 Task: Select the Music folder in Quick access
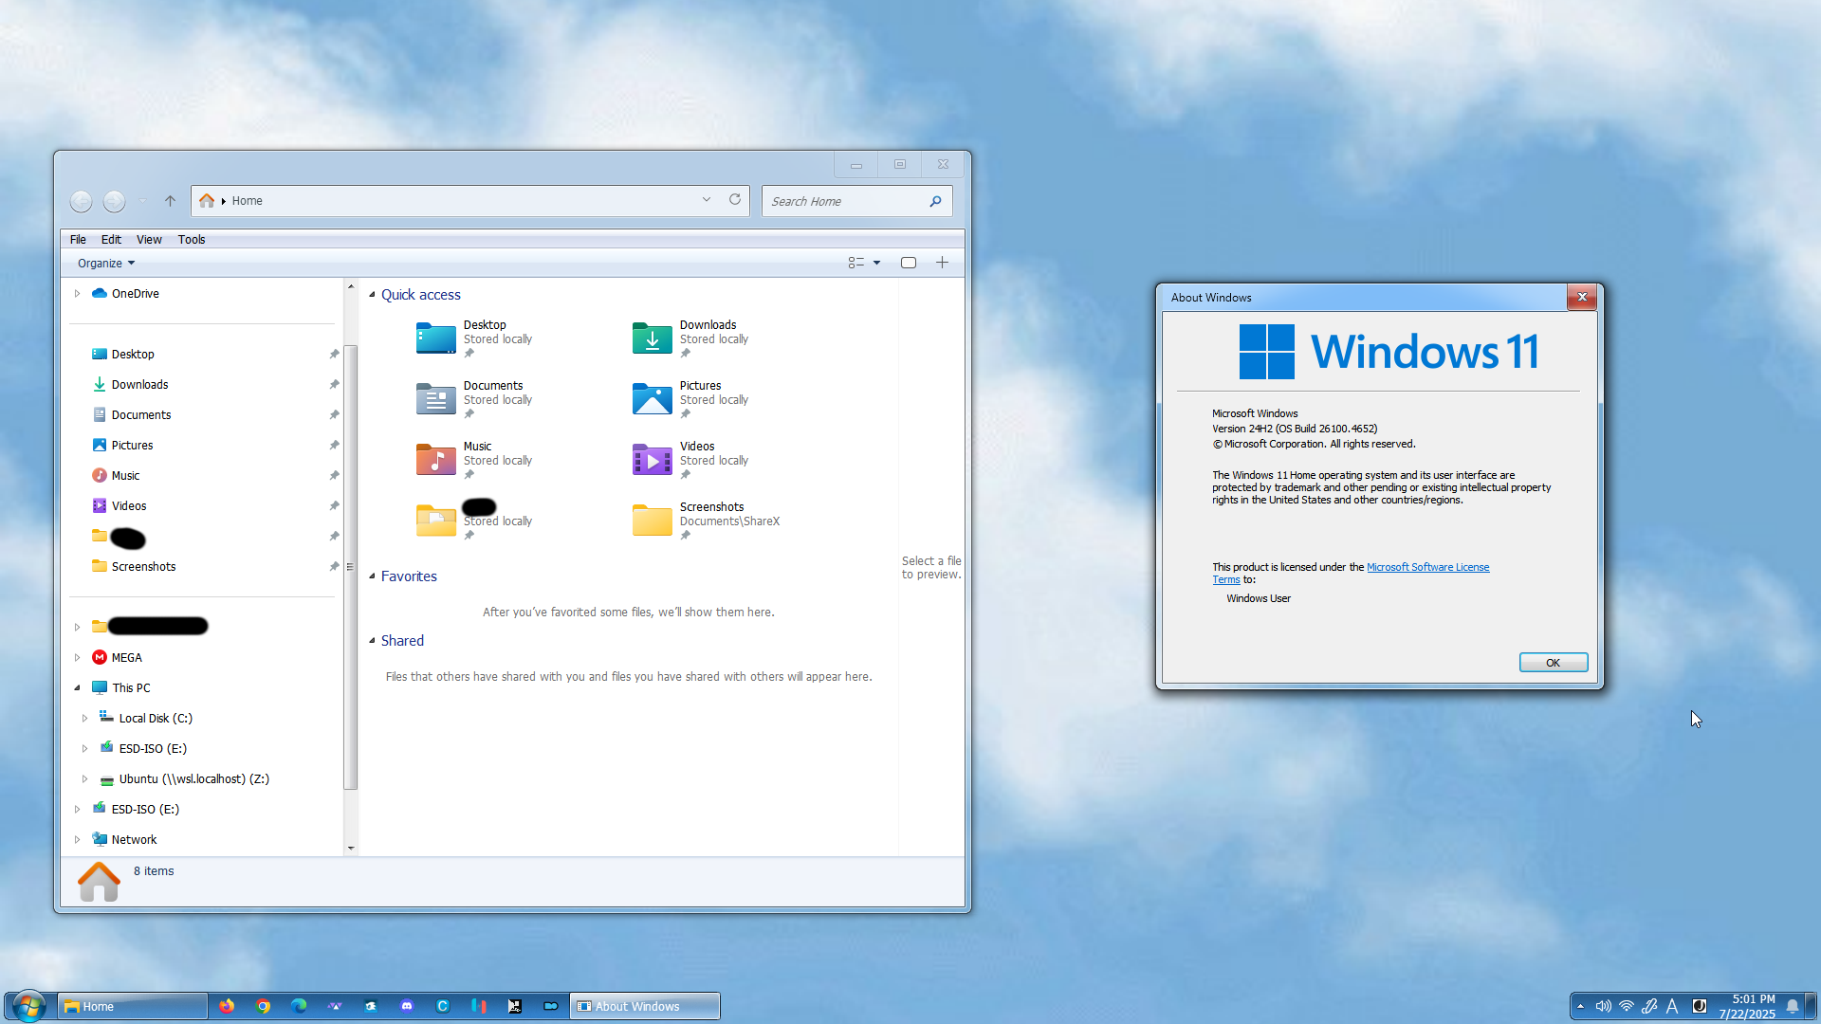click(474, 460)
